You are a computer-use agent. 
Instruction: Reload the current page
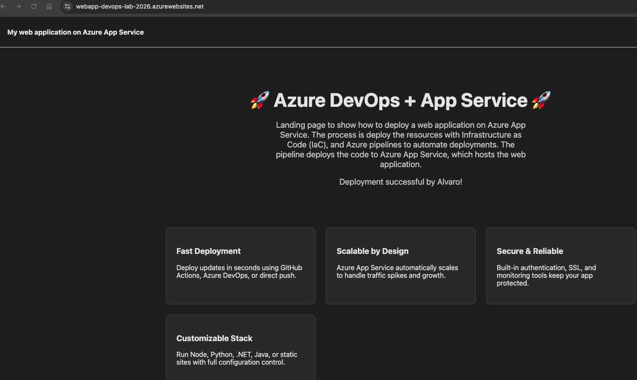tap(34, 6)
